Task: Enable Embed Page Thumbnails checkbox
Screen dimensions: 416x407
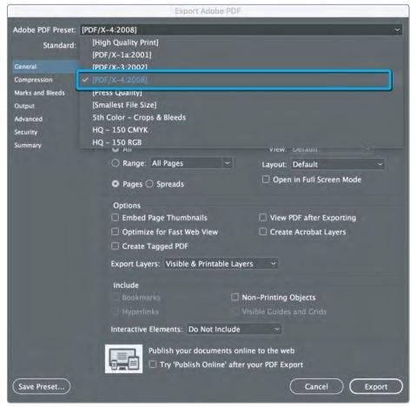Action: (x=116, y=217)
